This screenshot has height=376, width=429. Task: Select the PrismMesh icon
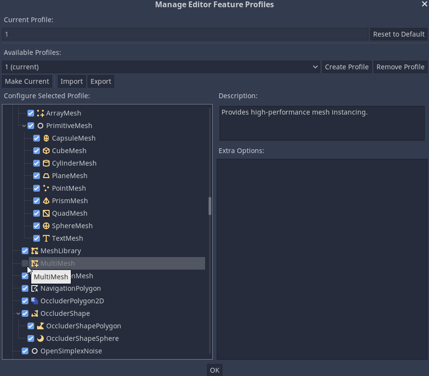point(46,200)
